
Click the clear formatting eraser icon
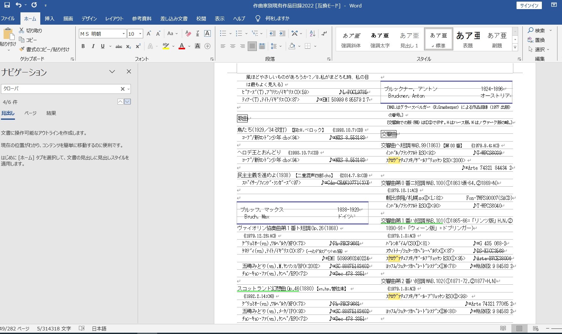point(188,33)
